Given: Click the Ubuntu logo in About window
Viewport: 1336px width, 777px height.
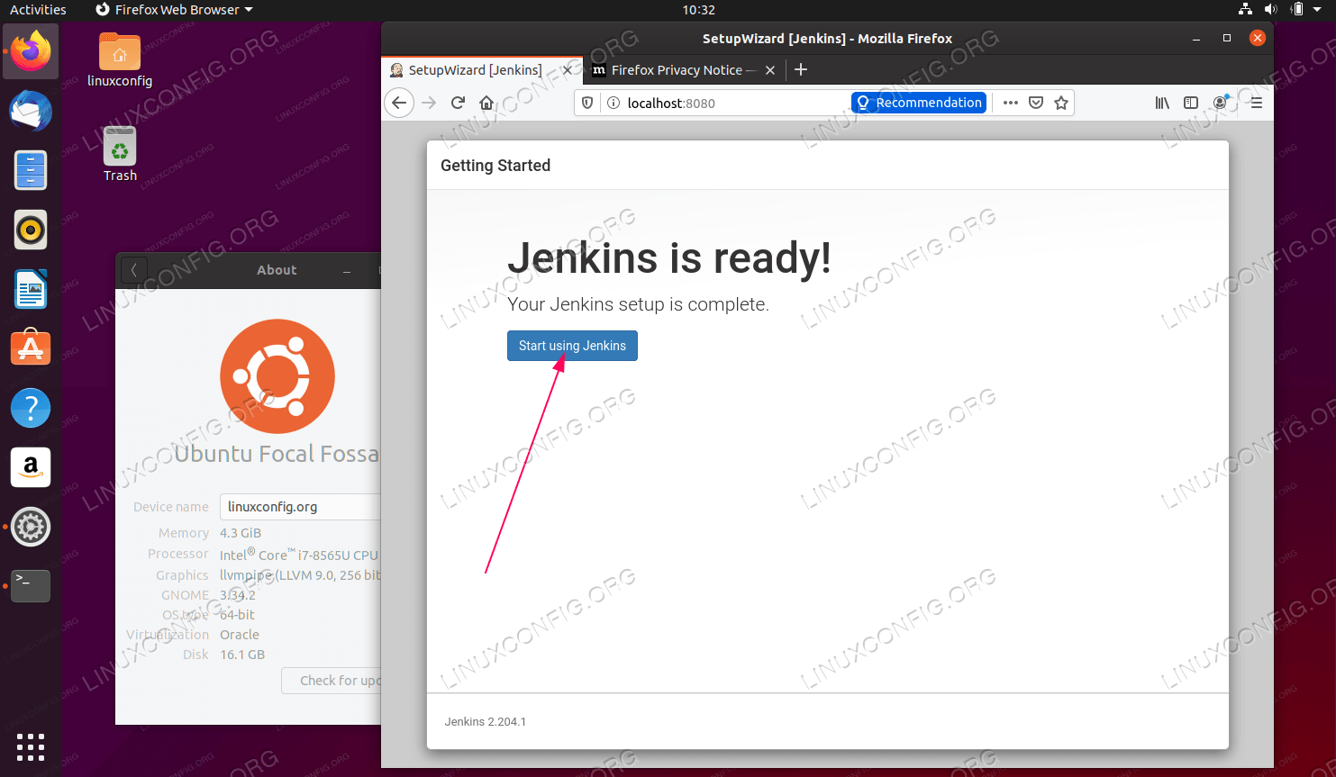Looking at the screenshot, I should pos(277,376).
